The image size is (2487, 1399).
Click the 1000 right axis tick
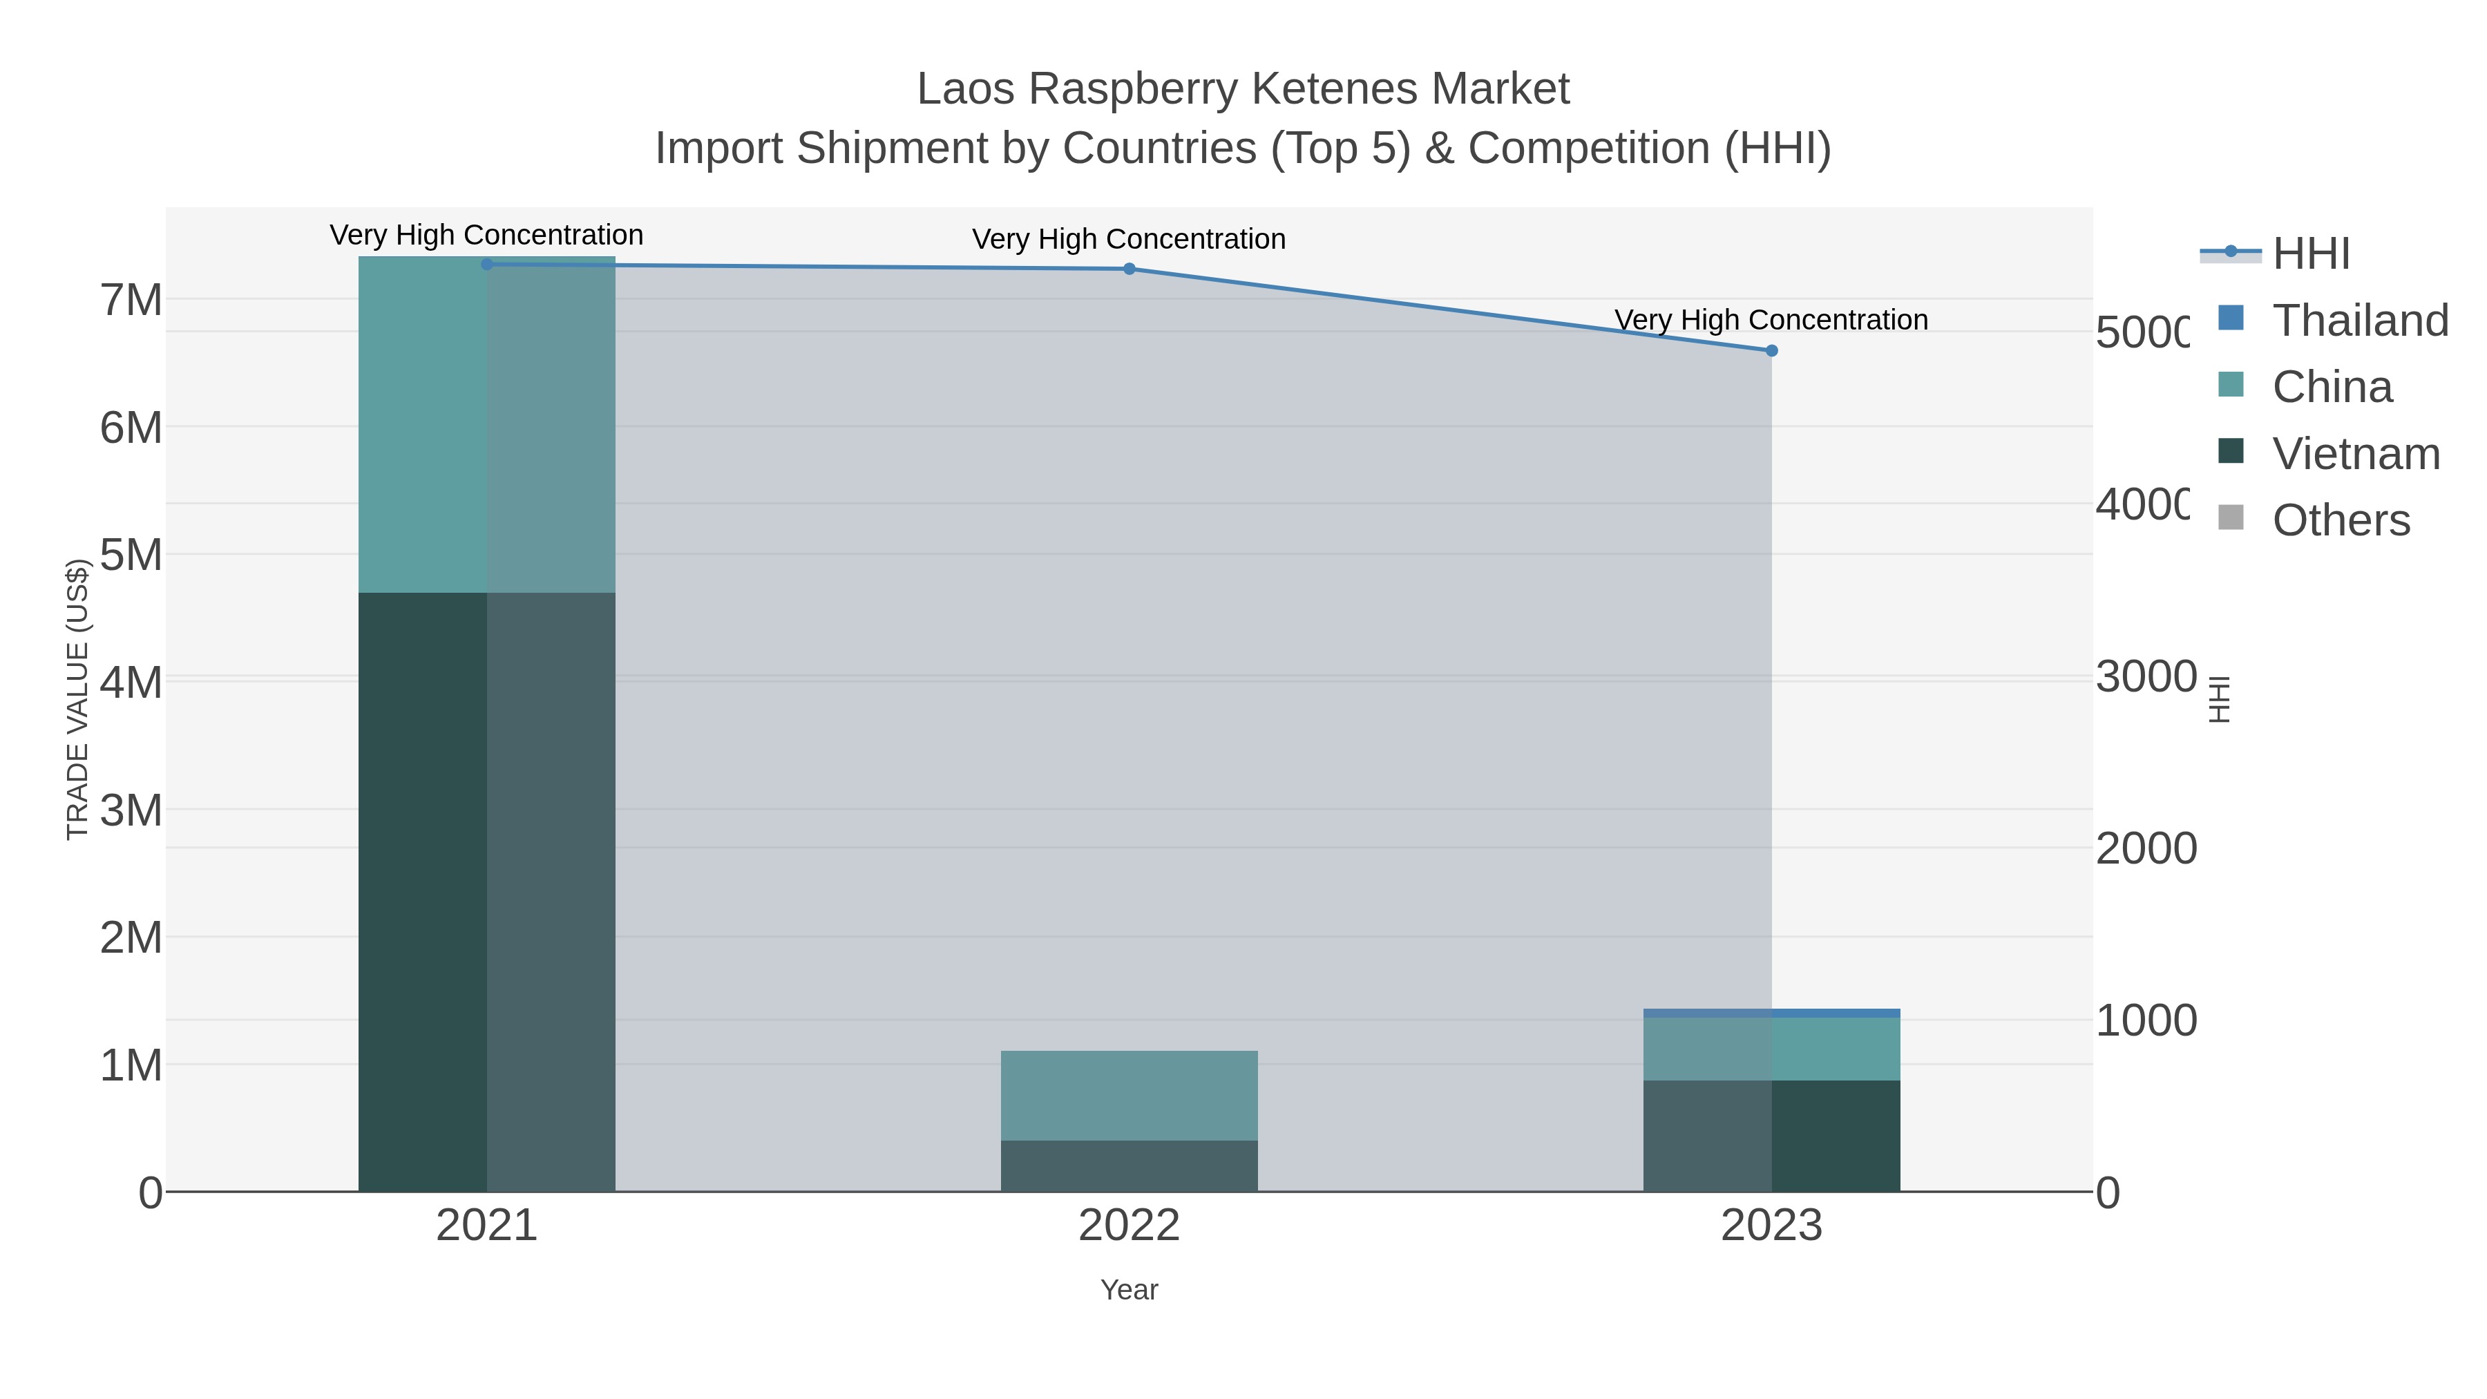(x=2146, y=1020)
